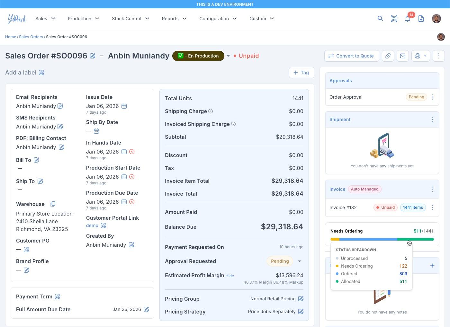The image size is (450, 327).
Task: Expand Approval Requested Pending dropdown
Action: (x=300, y=261)
